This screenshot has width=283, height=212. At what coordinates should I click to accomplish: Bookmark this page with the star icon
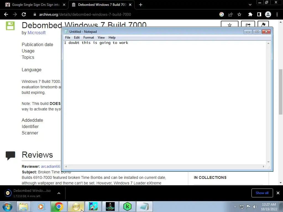239,14
